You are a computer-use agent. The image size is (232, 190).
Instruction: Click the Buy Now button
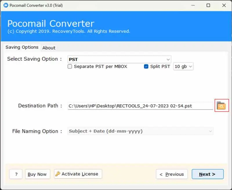click(x=38, y=174)
